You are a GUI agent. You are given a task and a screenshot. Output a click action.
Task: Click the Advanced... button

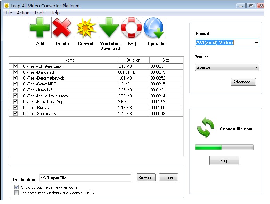point(243,82)
